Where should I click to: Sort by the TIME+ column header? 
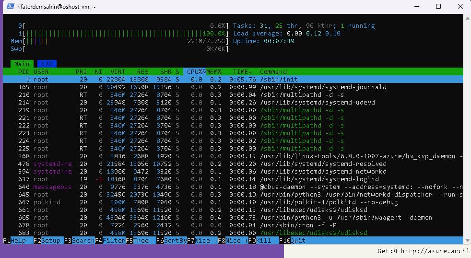[242, 72]
